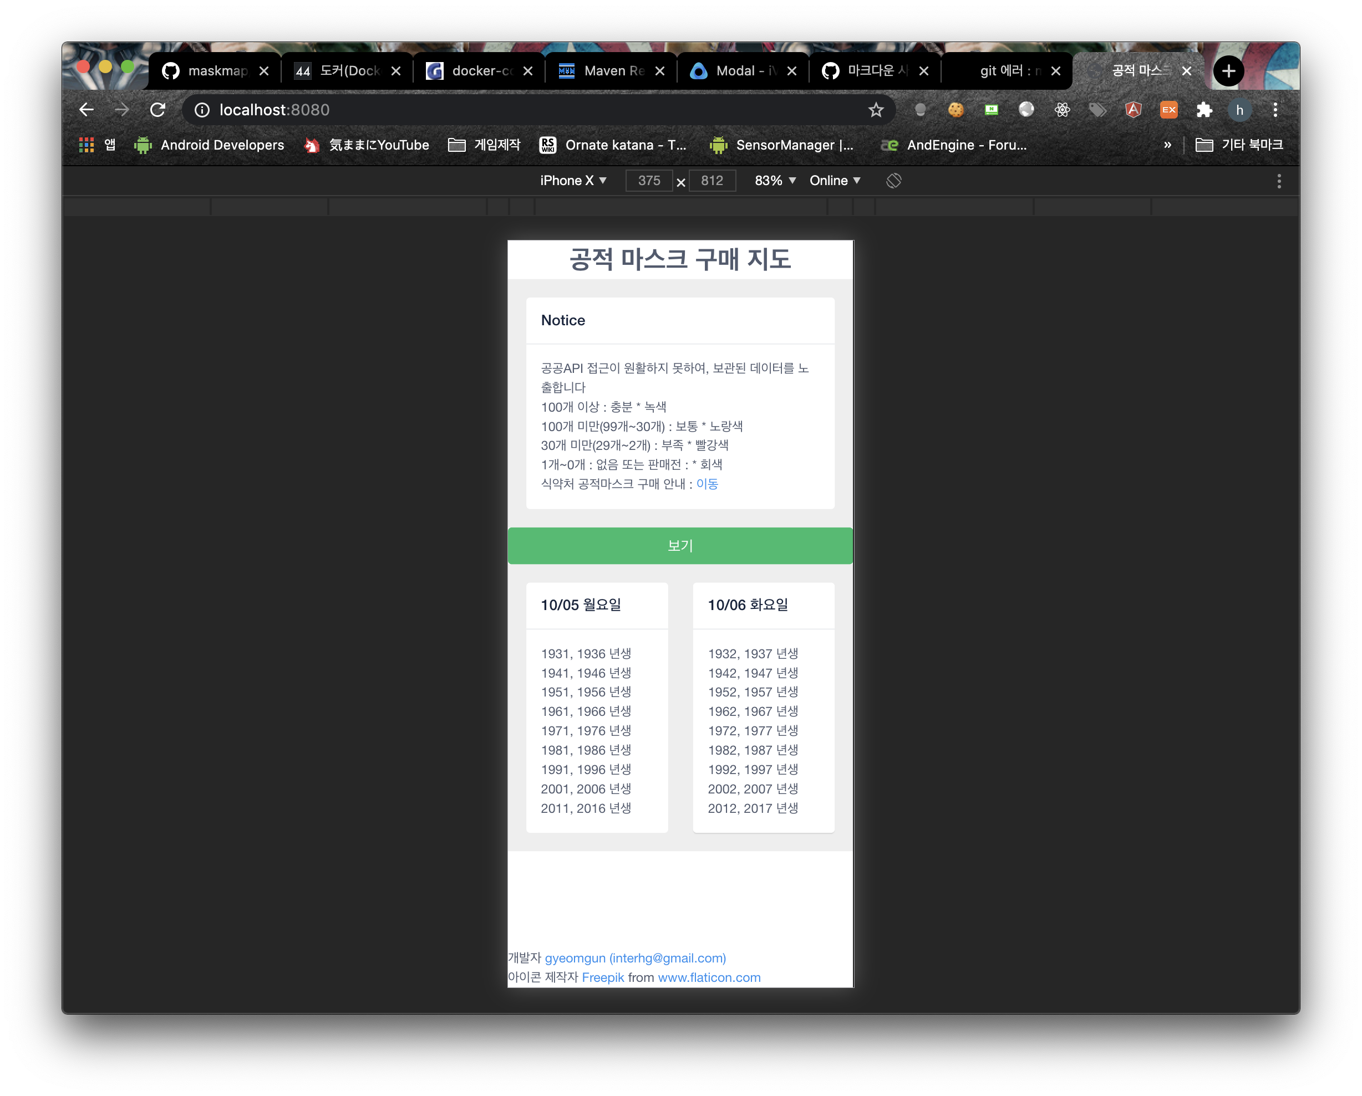Open the 83% zoom dropdown
The height and width of the screenshot is (1096, 1362).
(774, 181)
